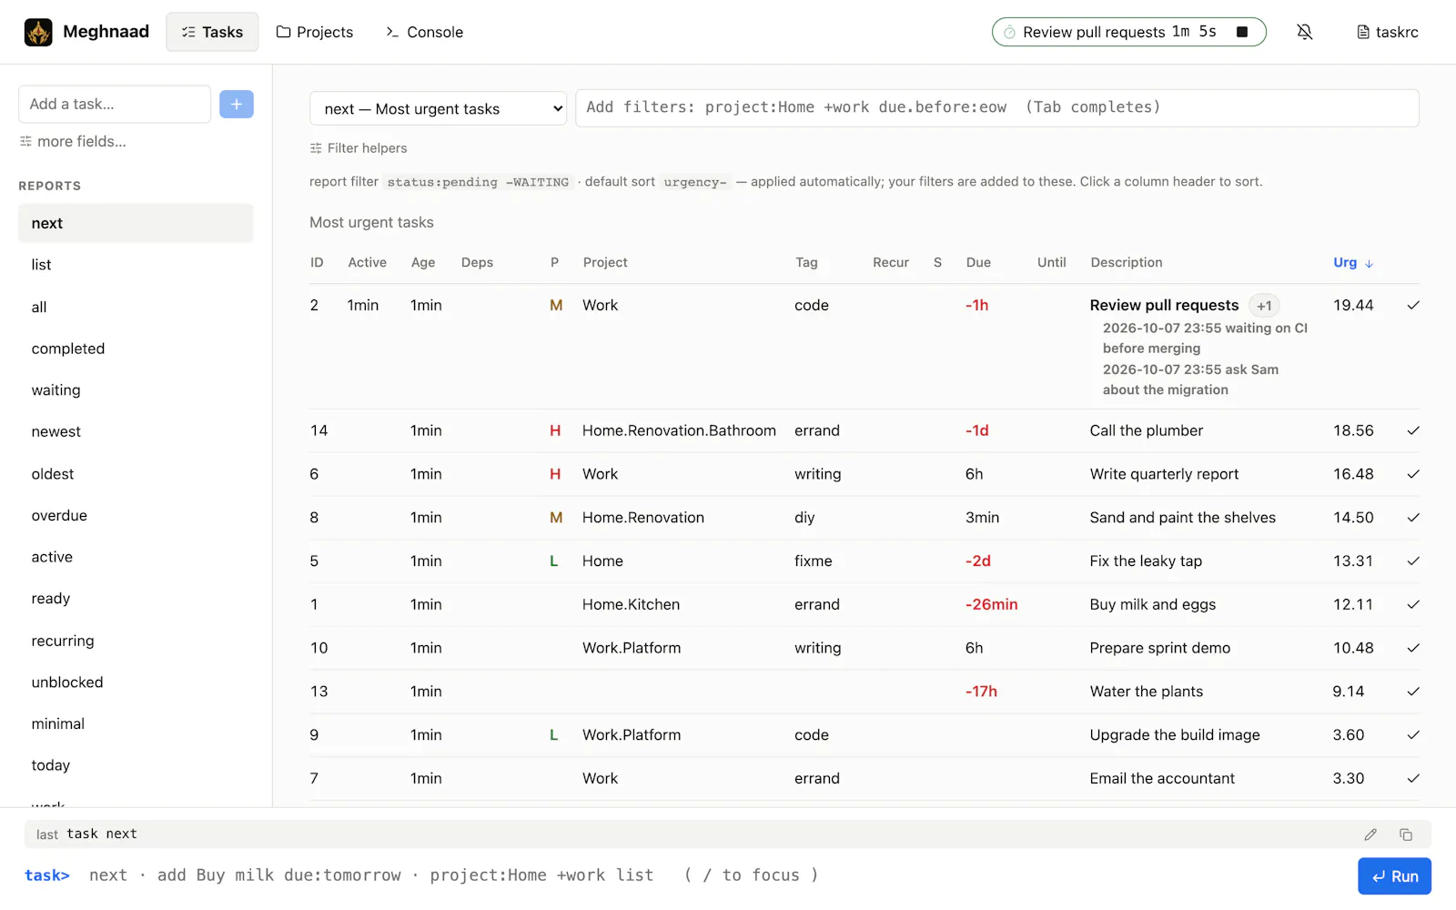Switch to the Projects tab
Image resolution: width=1456 pixels, height=910 pixels.
[x=315, y=32]
